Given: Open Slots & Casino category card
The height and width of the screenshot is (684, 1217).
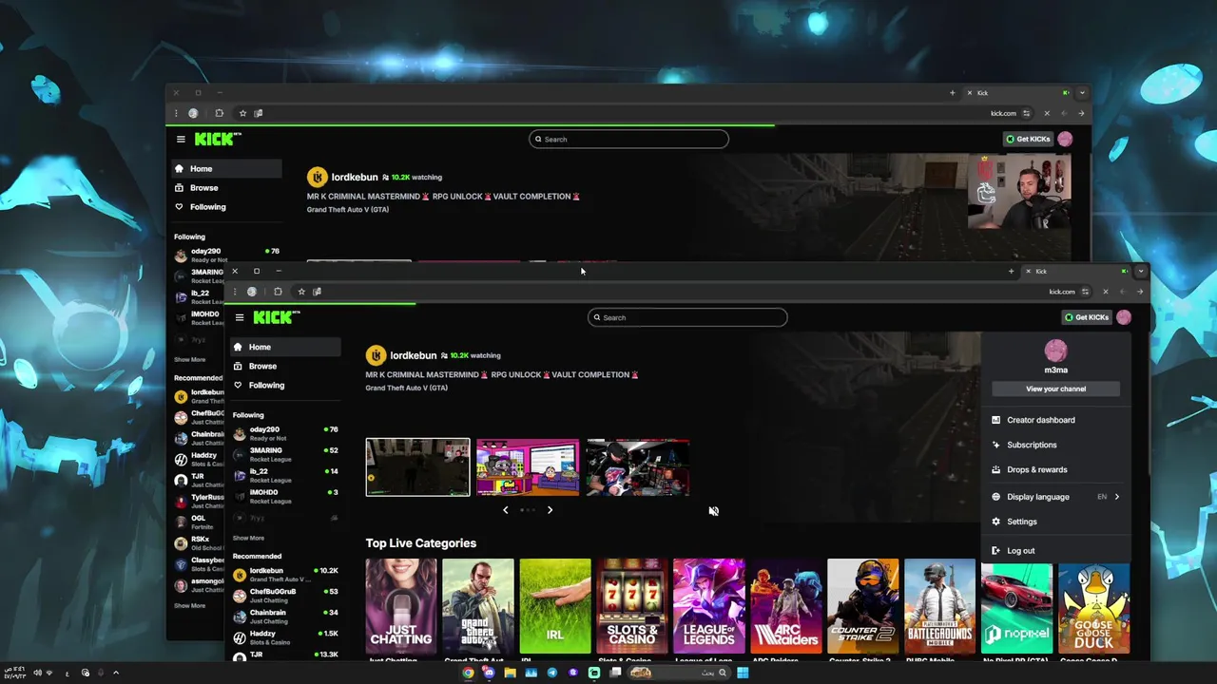Looking at the screenshot, I should [632, 606].
